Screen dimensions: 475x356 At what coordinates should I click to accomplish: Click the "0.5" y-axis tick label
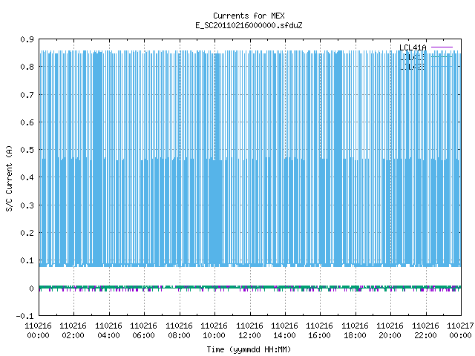pyautogui.click(x=27, y=150)
